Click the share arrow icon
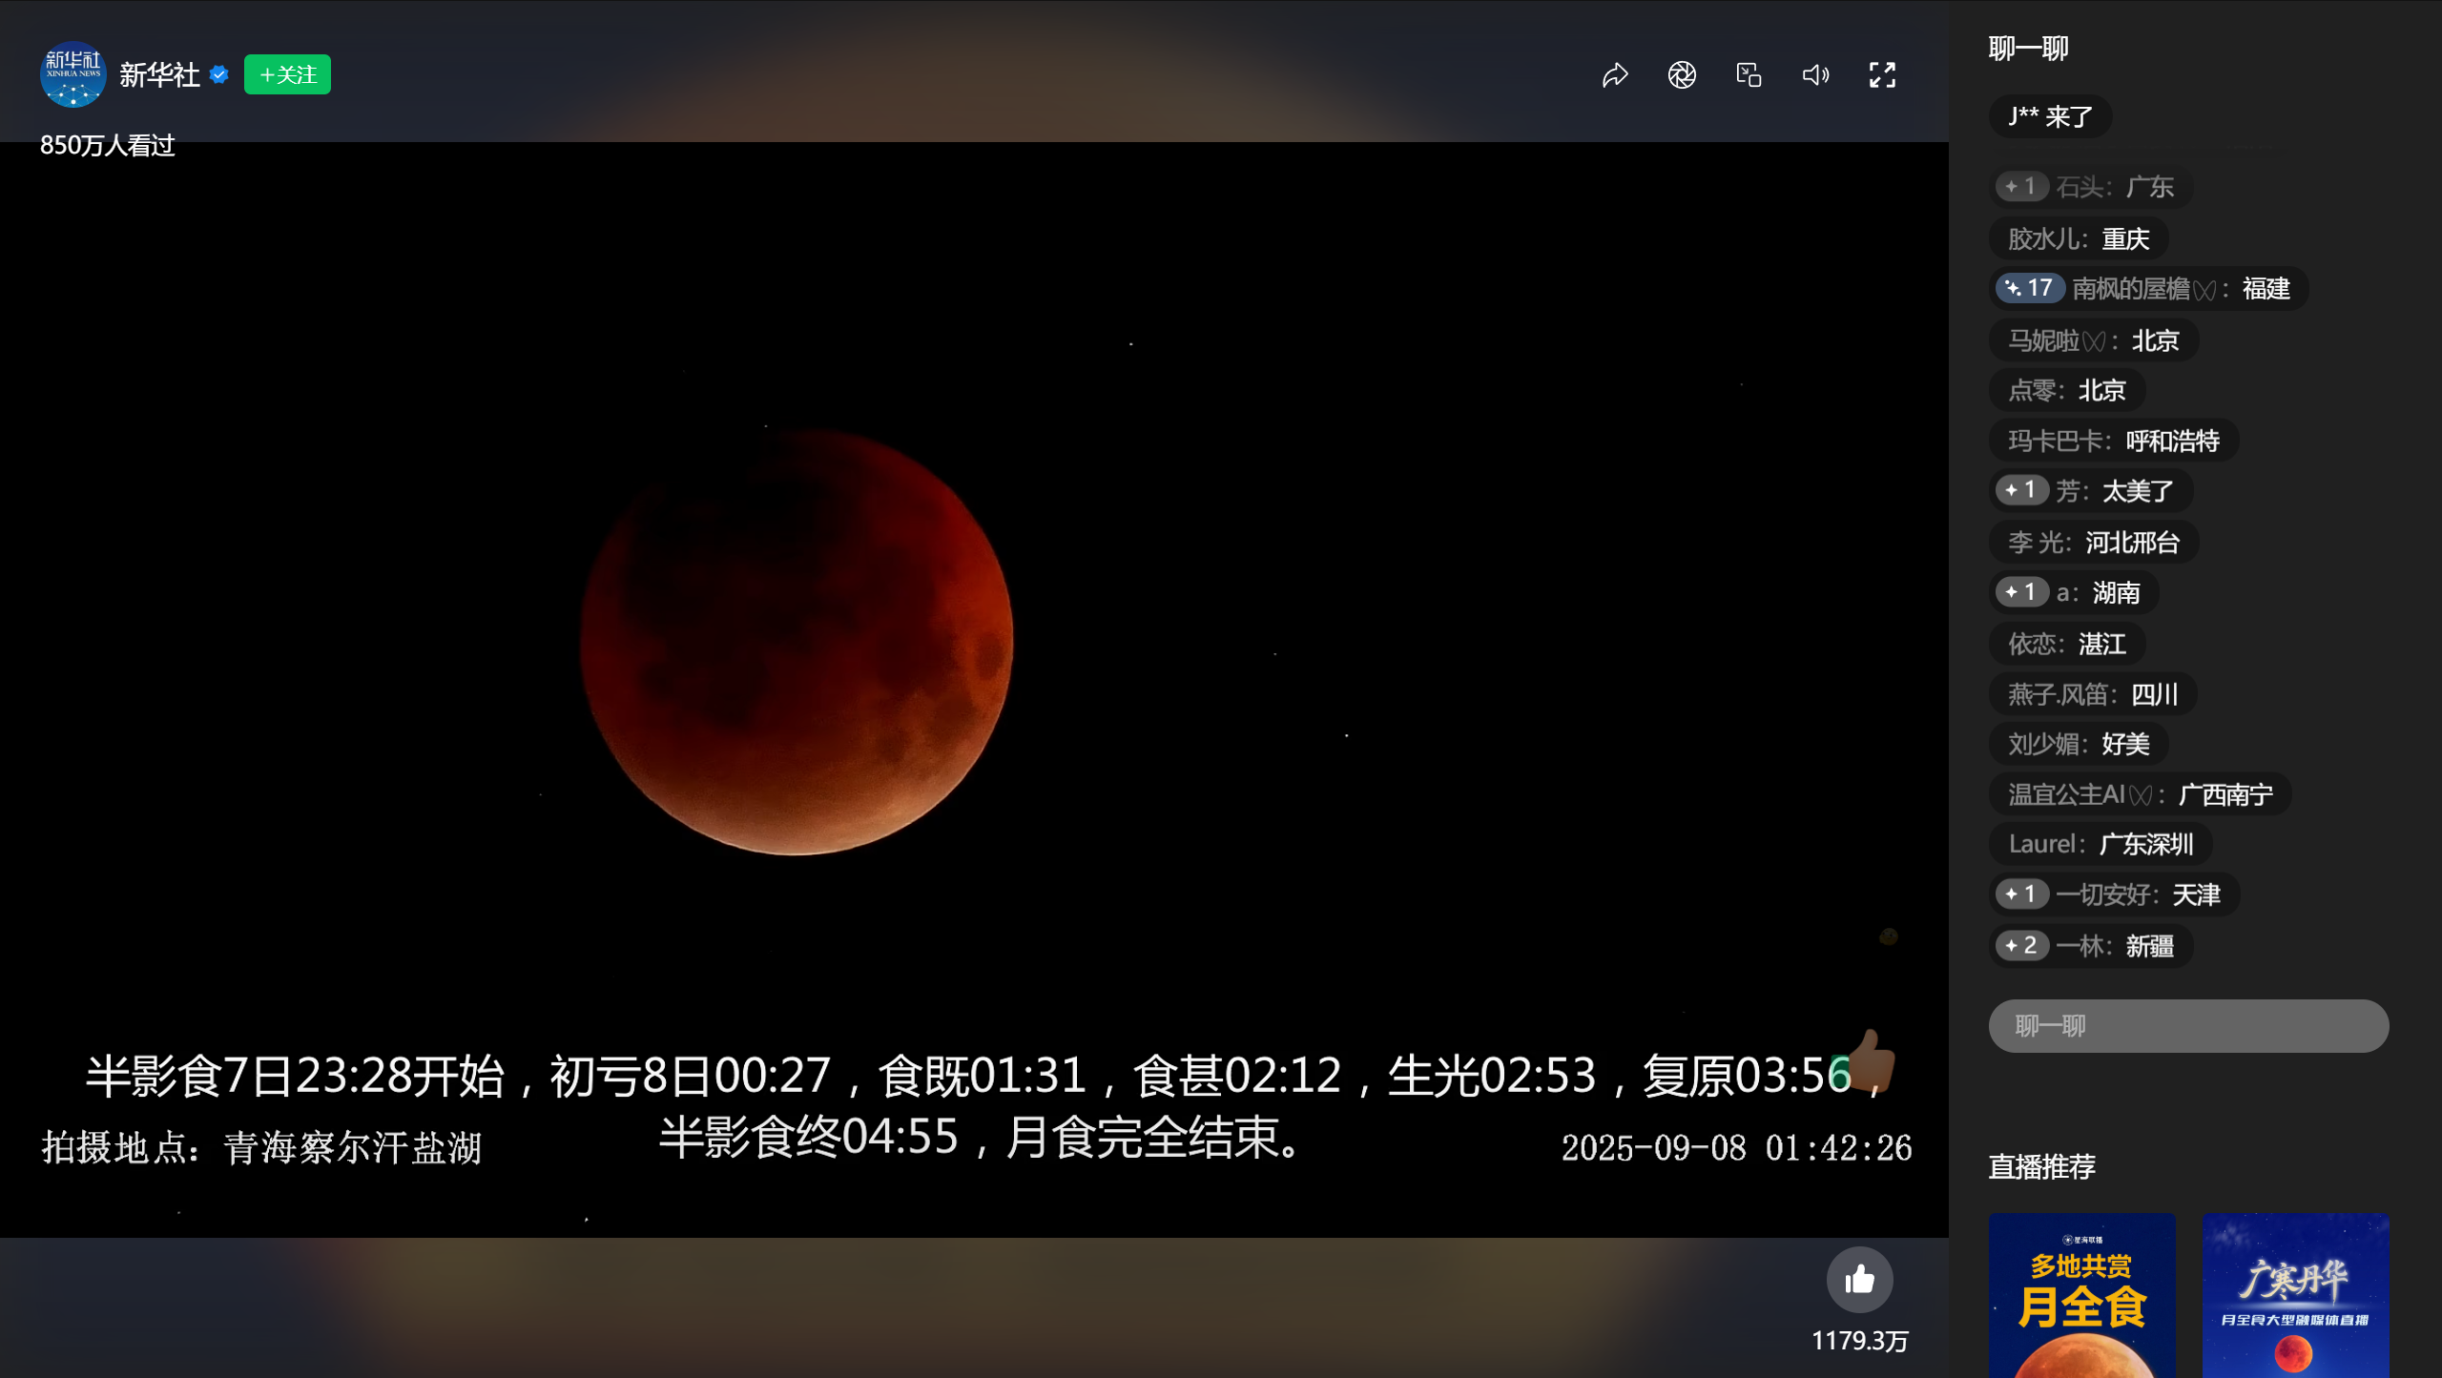2442x1378 pixels. (x=1615, y=74)
